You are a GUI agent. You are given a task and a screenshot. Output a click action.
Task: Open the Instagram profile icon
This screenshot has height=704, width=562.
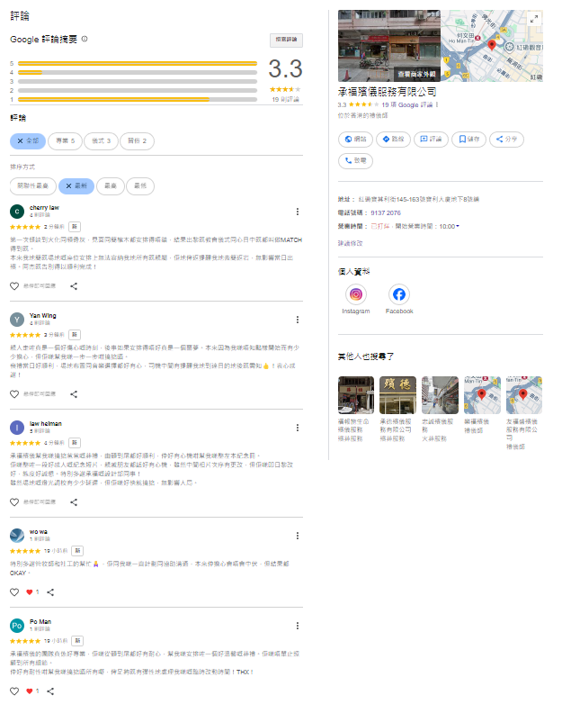[x=356, y=294]
